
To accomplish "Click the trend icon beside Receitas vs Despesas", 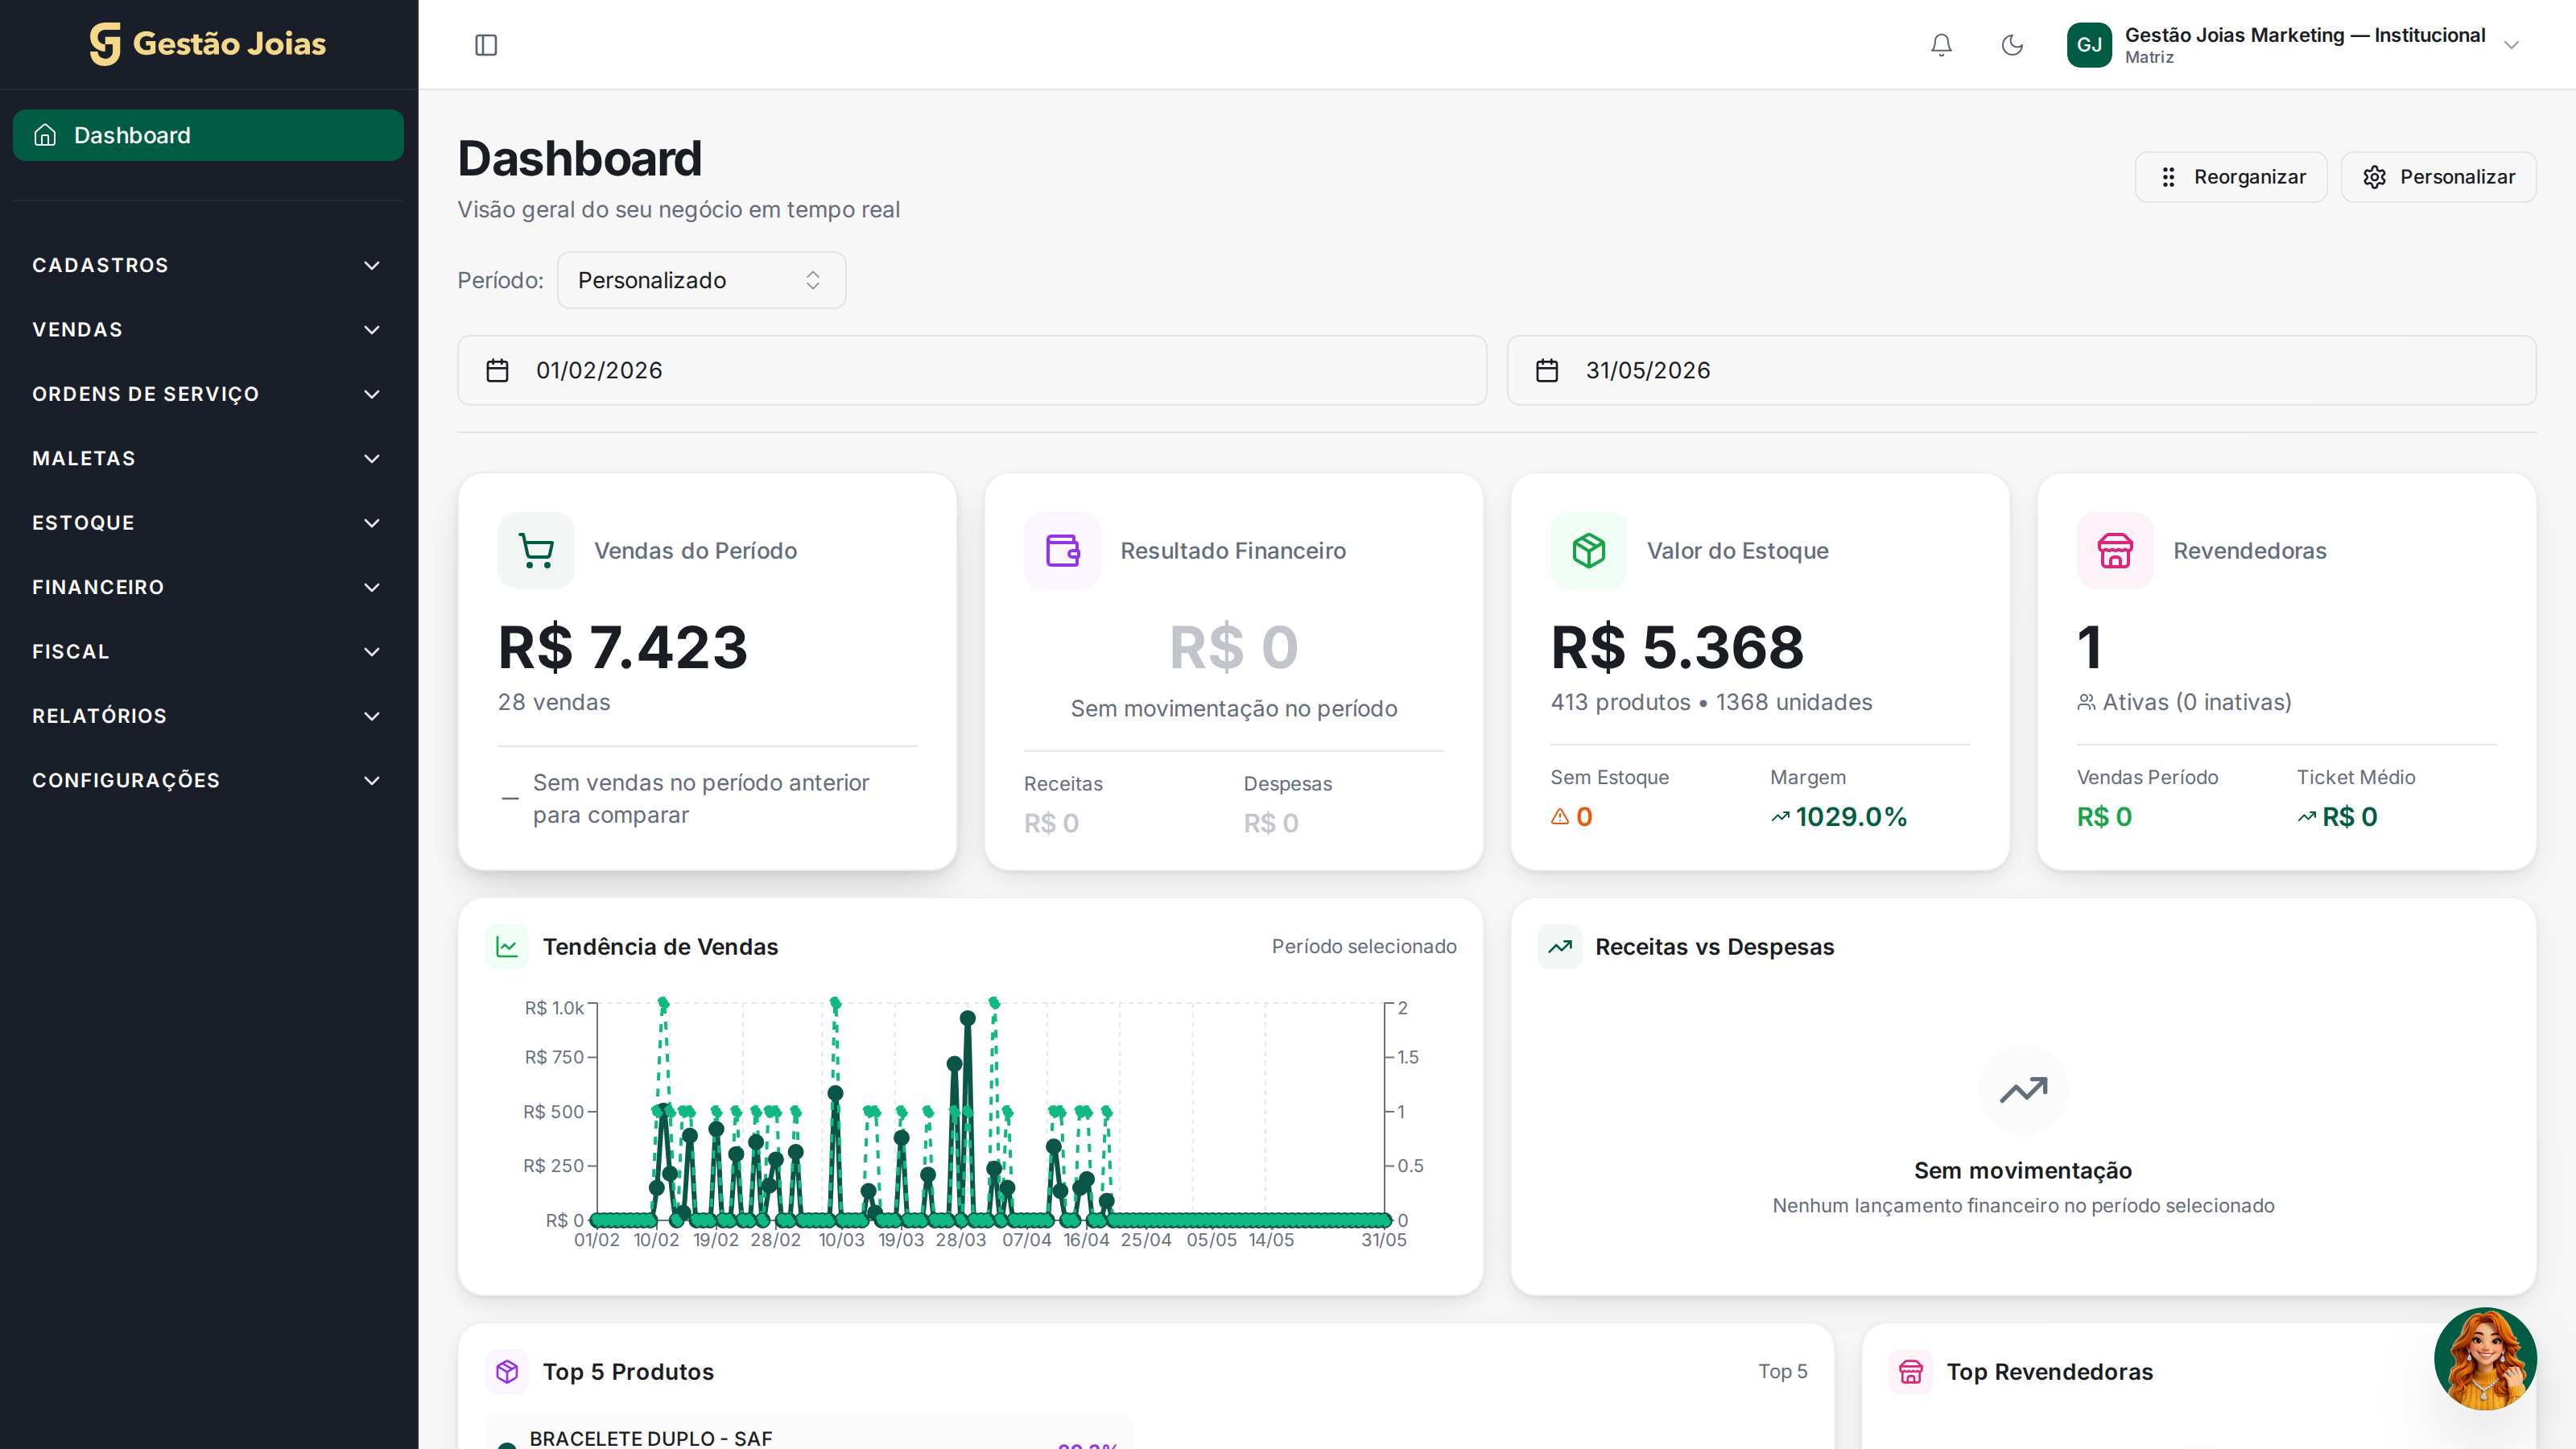I will pos(1560,947).
